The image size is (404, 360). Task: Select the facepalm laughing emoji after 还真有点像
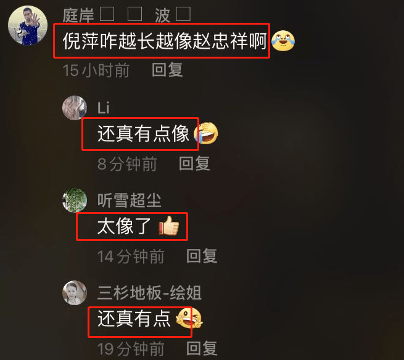[206, 133]
